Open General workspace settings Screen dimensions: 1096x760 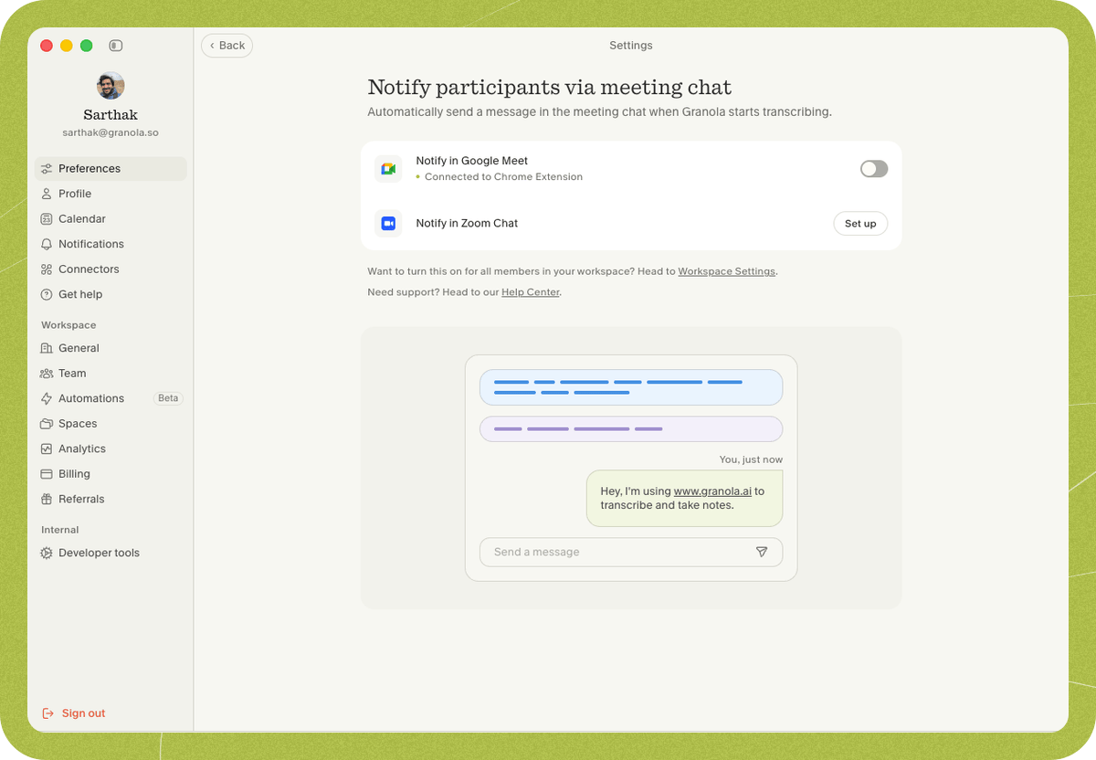tap(111, 348)
